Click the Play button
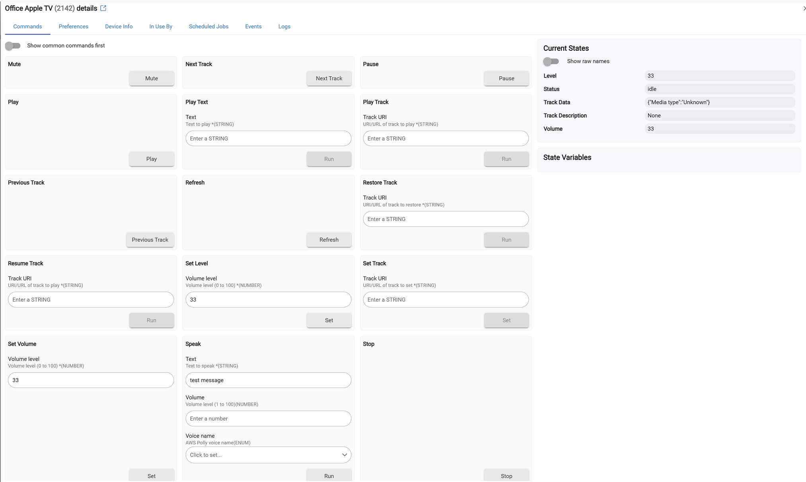Screen dimensions: 806x482 [151, 159]
